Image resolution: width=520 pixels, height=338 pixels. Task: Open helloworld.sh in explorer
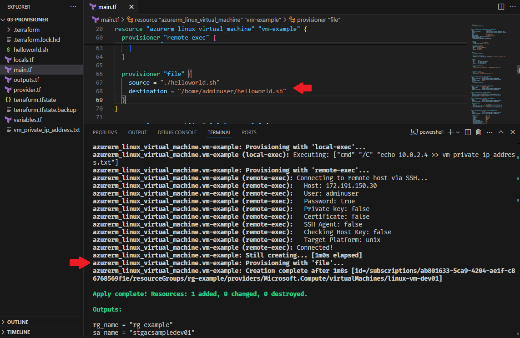[31, 50]
